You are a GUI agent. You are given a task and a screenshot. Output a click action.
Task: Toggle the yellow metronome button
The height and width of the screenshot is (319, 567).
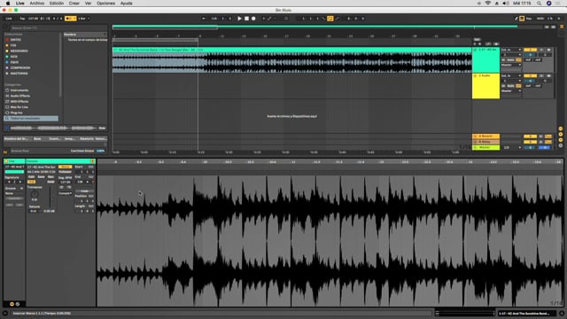[70, 19]
